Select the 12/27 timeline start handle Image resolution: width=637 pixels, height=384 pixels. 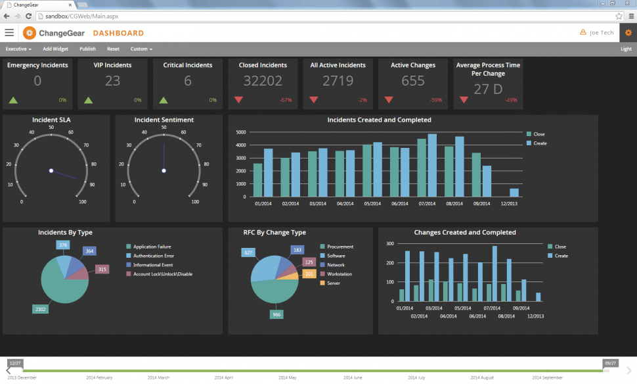click(x=15, y=363)
